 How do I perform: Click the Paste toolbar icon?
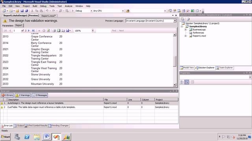pyautogui.click(x=41, y=11)
